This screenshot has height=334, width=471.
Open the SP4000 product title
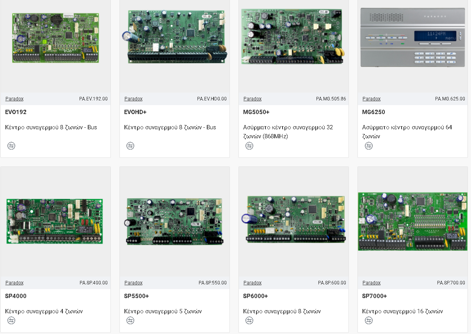(16, 296)
